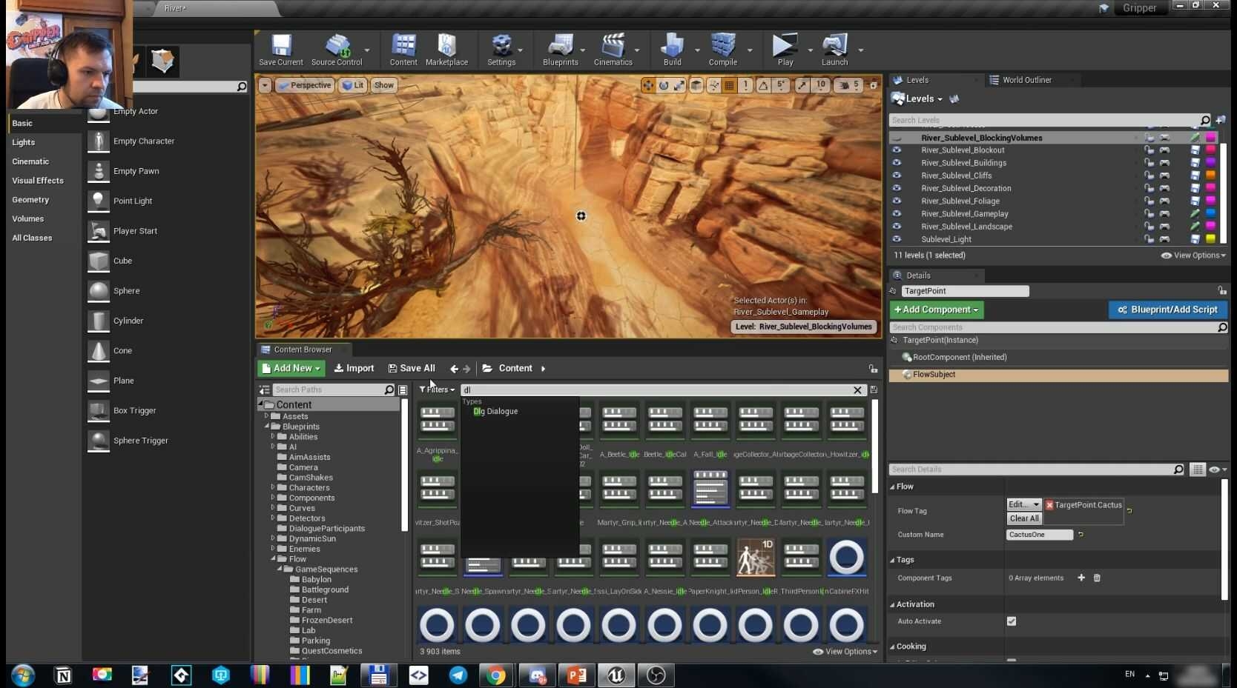Toggle visibility of River_Sublevel_Cliffs level
This screenshot has width=1237, height=688.
897,176
